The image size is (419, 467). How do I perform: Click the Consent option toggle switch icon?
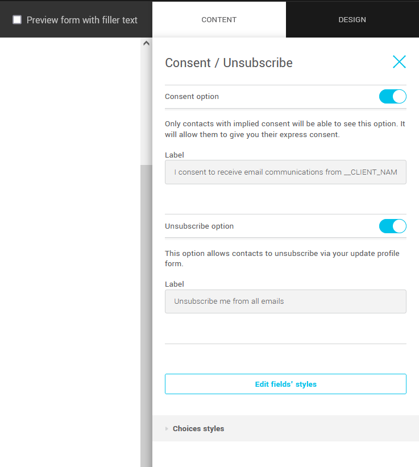click(x=392, y=97)
